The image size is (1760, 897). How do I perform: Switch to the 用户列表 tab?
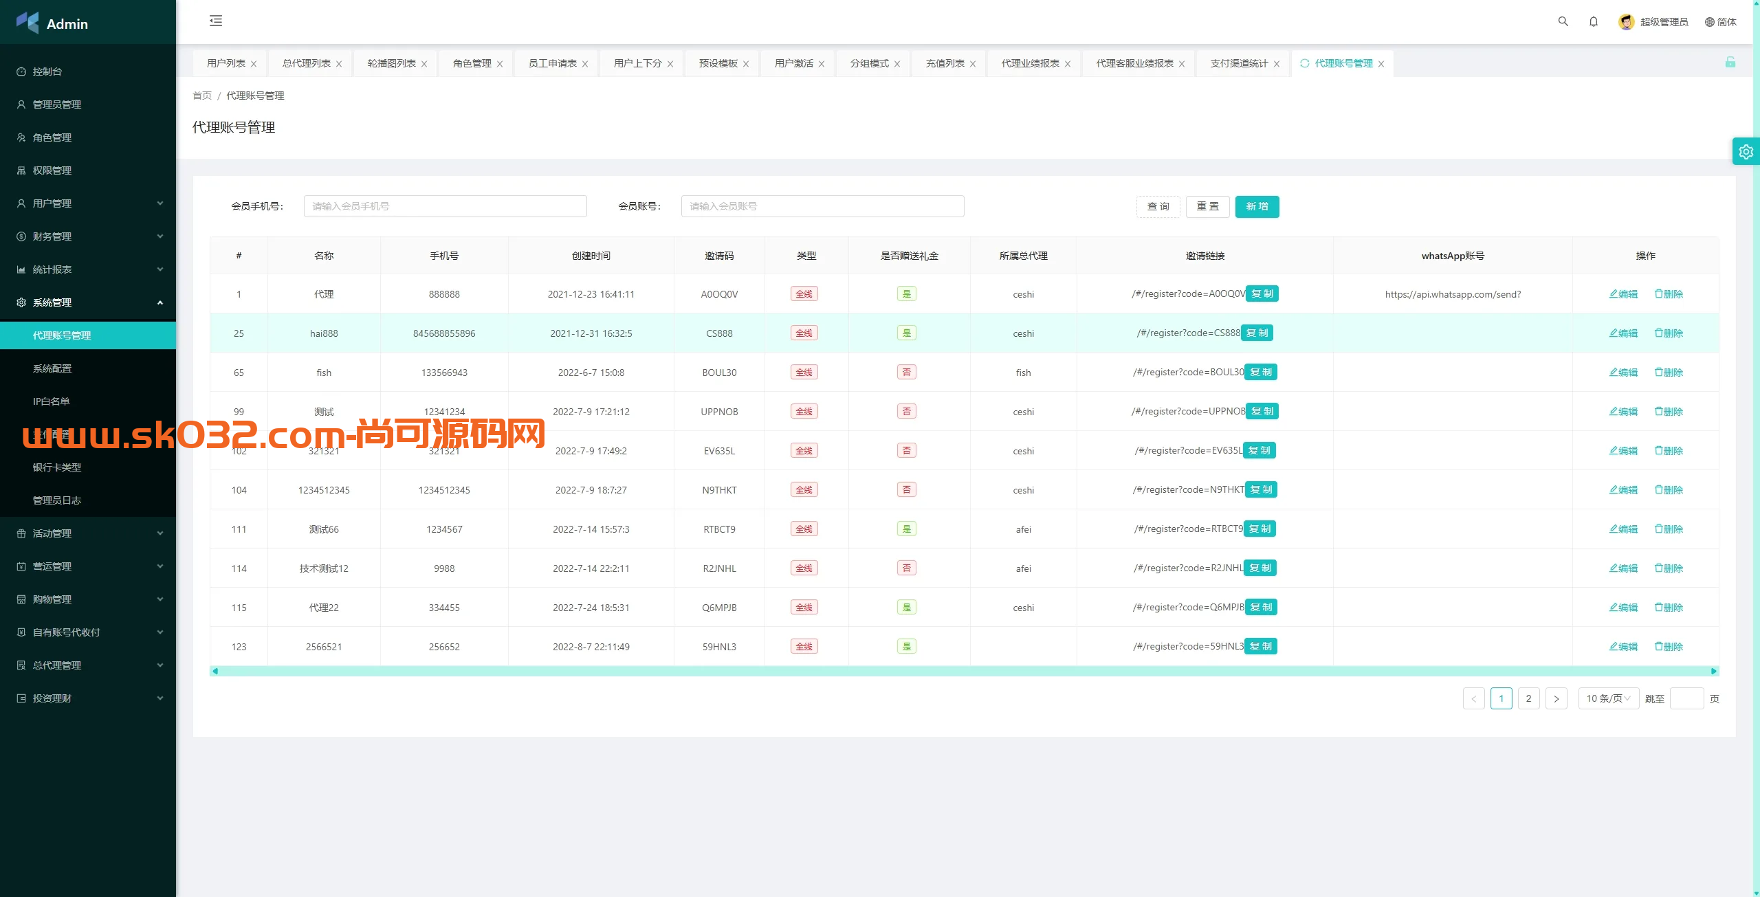225,63
